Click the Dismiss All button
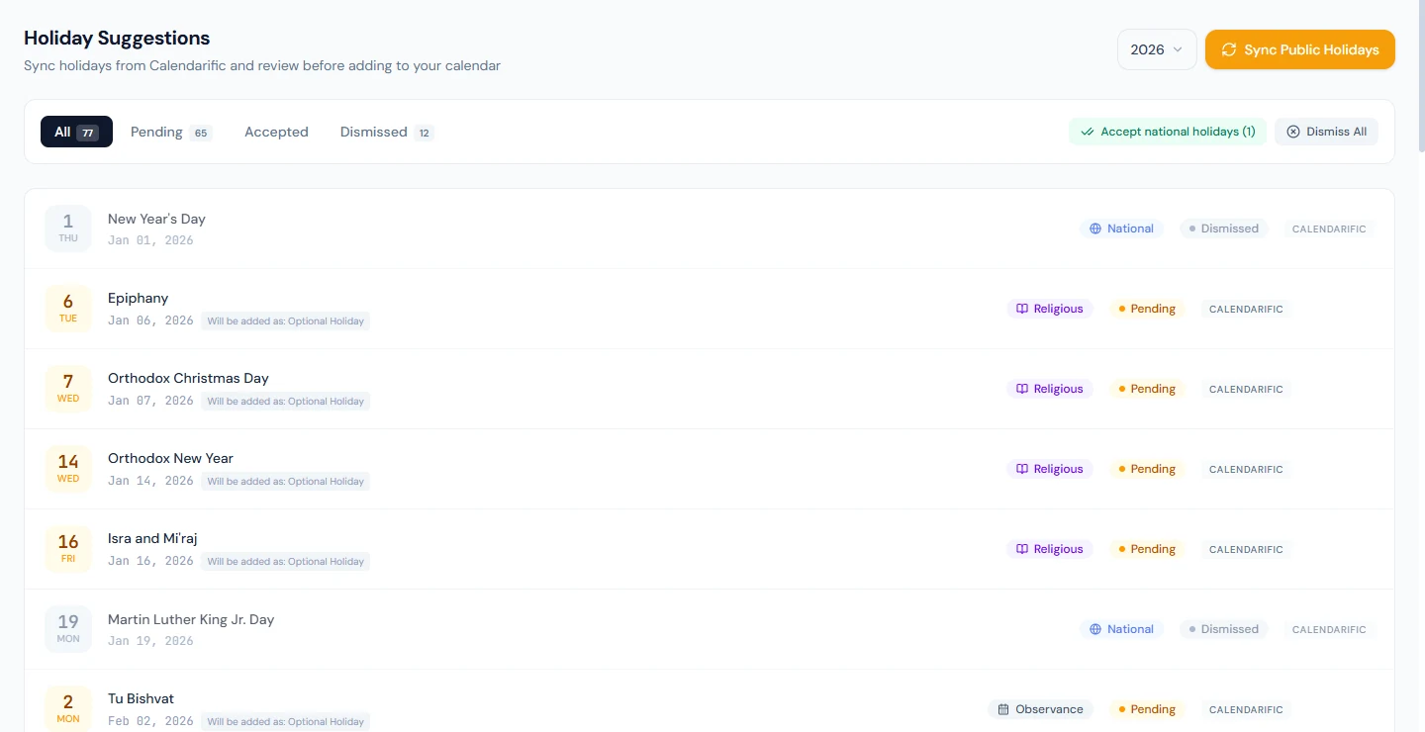The image size is (1425, 732). (x=1326, y=132)
